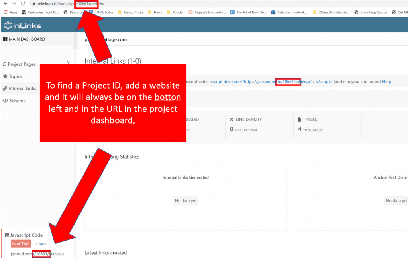
Task: Open the News bookmark folder
Action: click(x=155, y=12)
